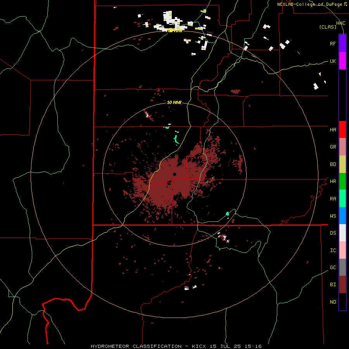
Task: Click the radar site black dot at center
Action: 174,174
